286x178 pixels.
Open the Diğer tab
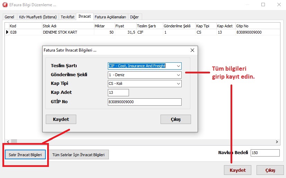click(135, 17)
